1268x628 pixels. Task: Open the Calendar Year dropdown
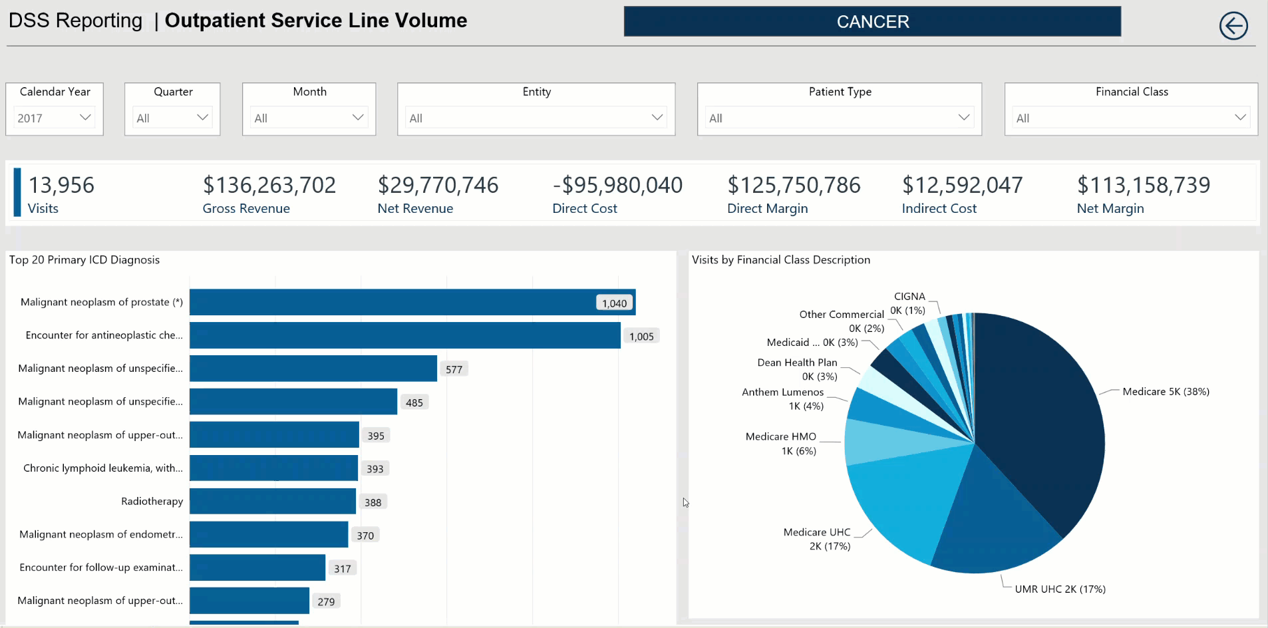(55, 118)
